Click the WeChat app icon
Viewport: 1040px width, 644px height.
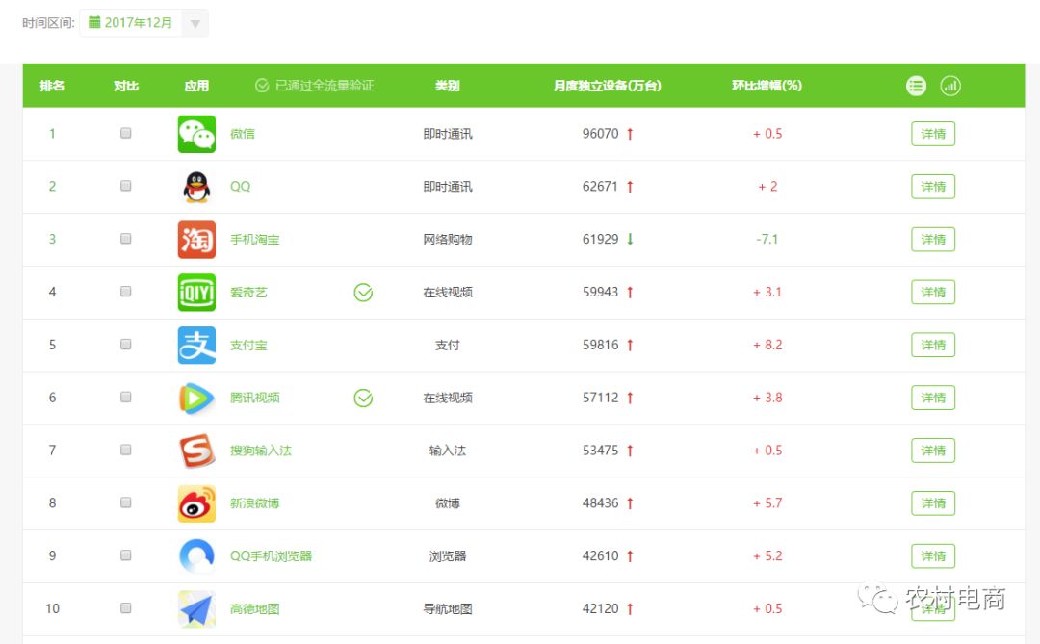coord(196,134)
